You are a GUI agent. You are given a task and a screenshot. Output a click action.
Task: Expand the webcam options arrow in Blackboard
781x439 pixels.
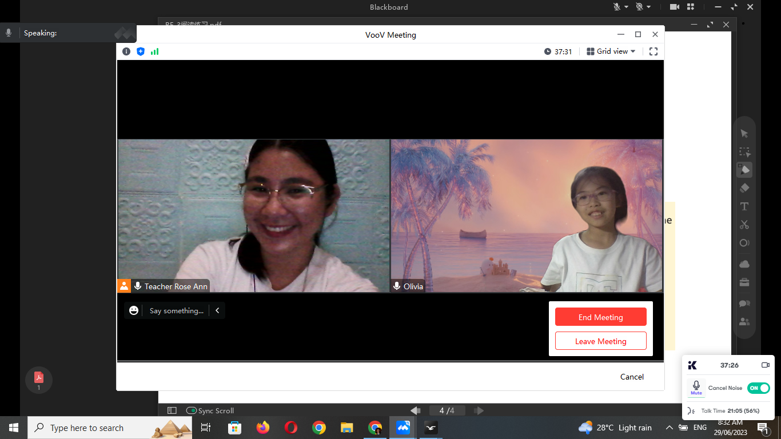pos(649,7)
